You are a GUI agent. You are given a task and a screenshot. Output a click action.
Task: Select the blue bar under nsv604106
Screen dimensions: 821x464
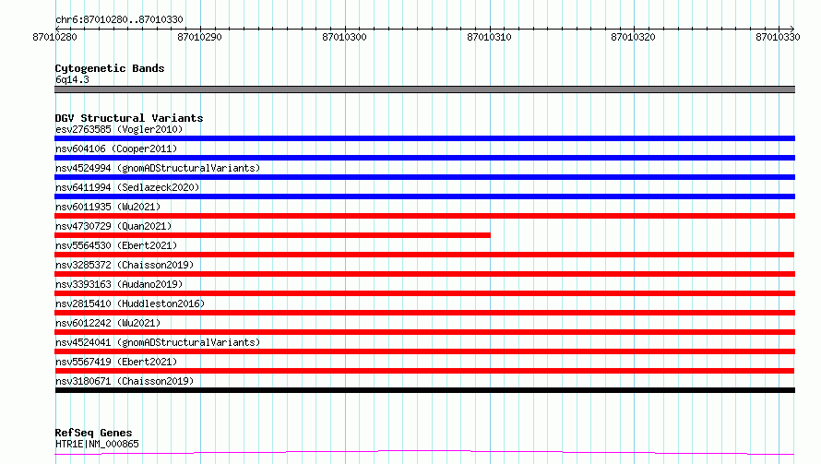[x=424, y=158]
